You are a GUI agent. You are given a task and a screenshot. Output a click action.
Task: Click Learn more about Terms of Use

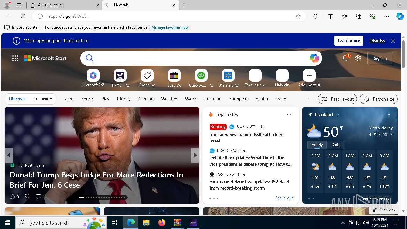(349, 41)
